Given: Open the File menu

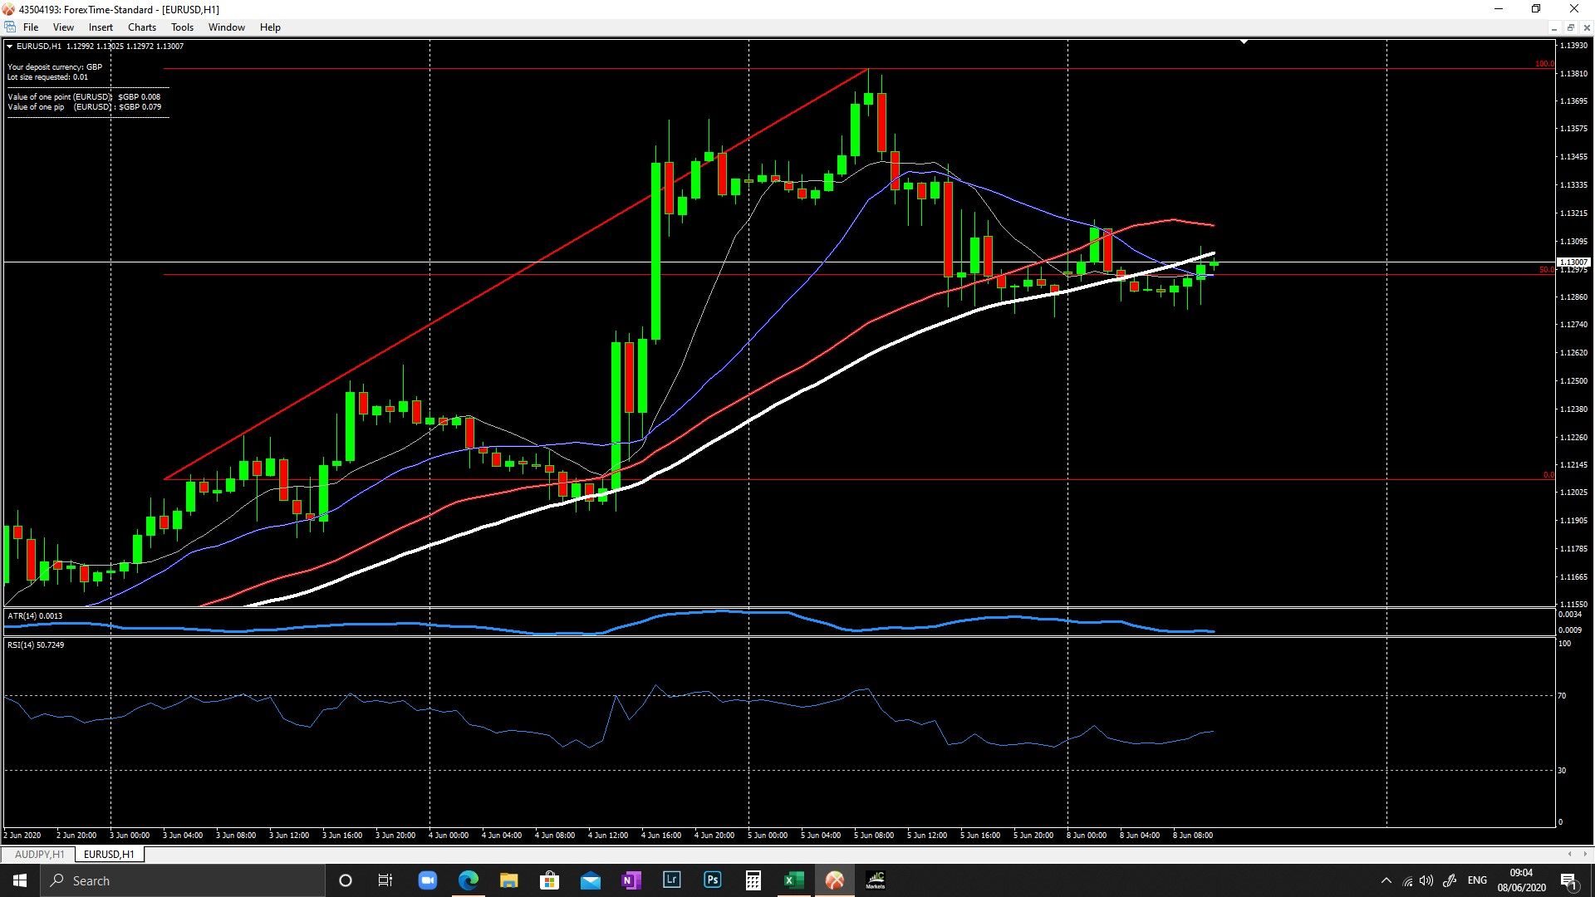Looking at the screenshot, I should coord(31,27).
